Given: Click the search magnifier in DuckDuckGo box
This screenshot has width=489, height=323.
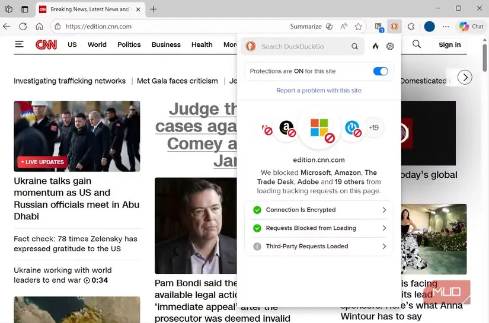Looking at the screenshot, I should 354,46.
